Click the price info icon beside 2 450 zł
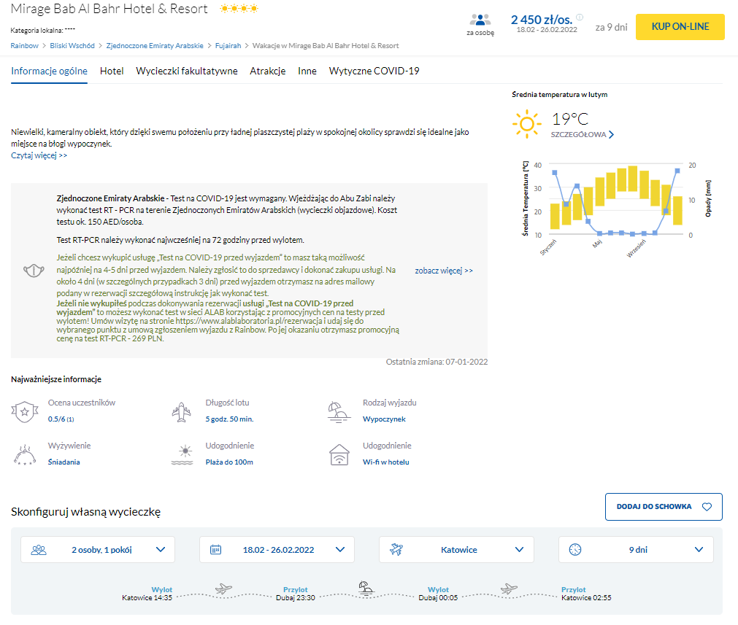Image resolution: width=738 pixels, height=625 pixels. [x=580, y=18]
